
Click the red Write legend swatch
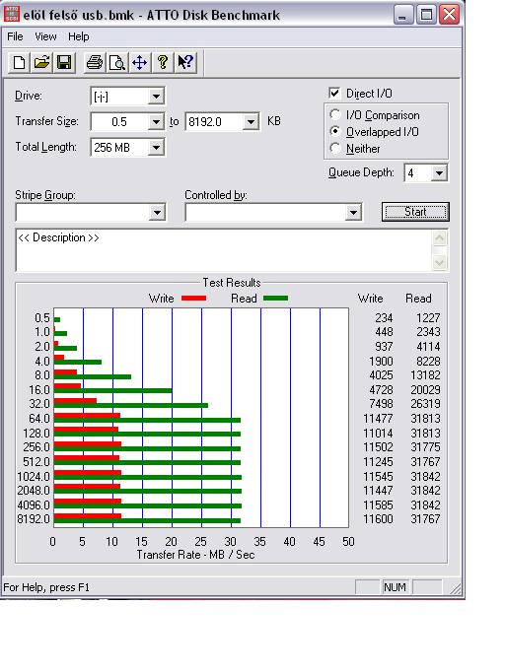coord(193,299)
